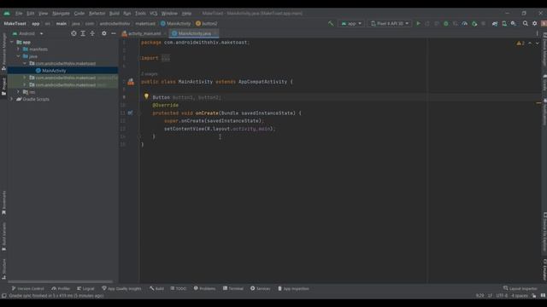Open Project panel options gear
Viewport: 547px width, 307px height.
(x=104, y=33)
